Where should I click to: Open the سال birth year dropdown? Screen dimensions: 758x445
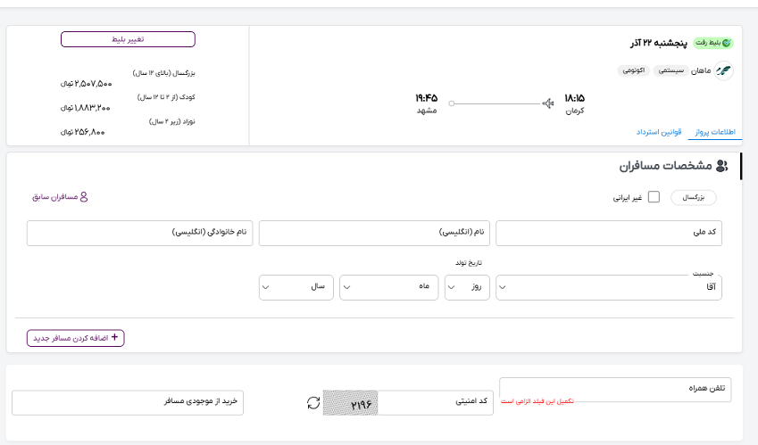click(296, 287)
